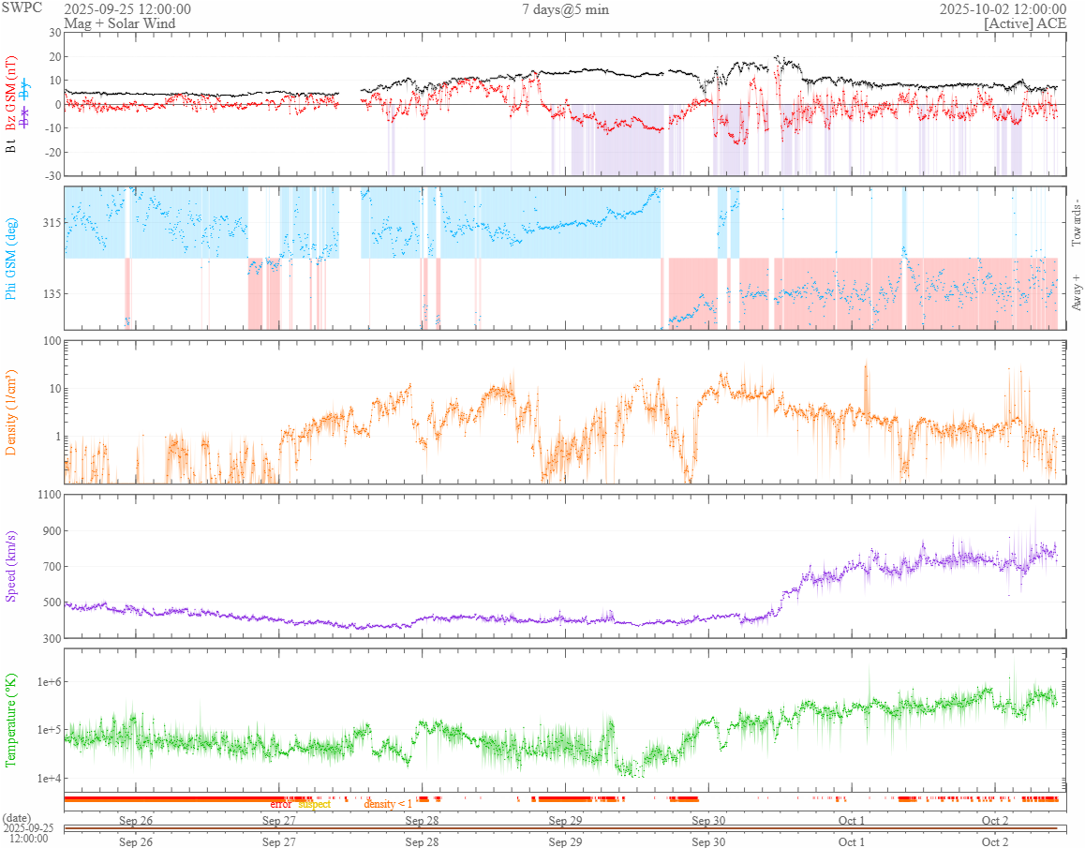Click end time 2025-10-02 12:00:00 in header
This screenshot has height=848, width=1085.
click(x=1003, y=9)
